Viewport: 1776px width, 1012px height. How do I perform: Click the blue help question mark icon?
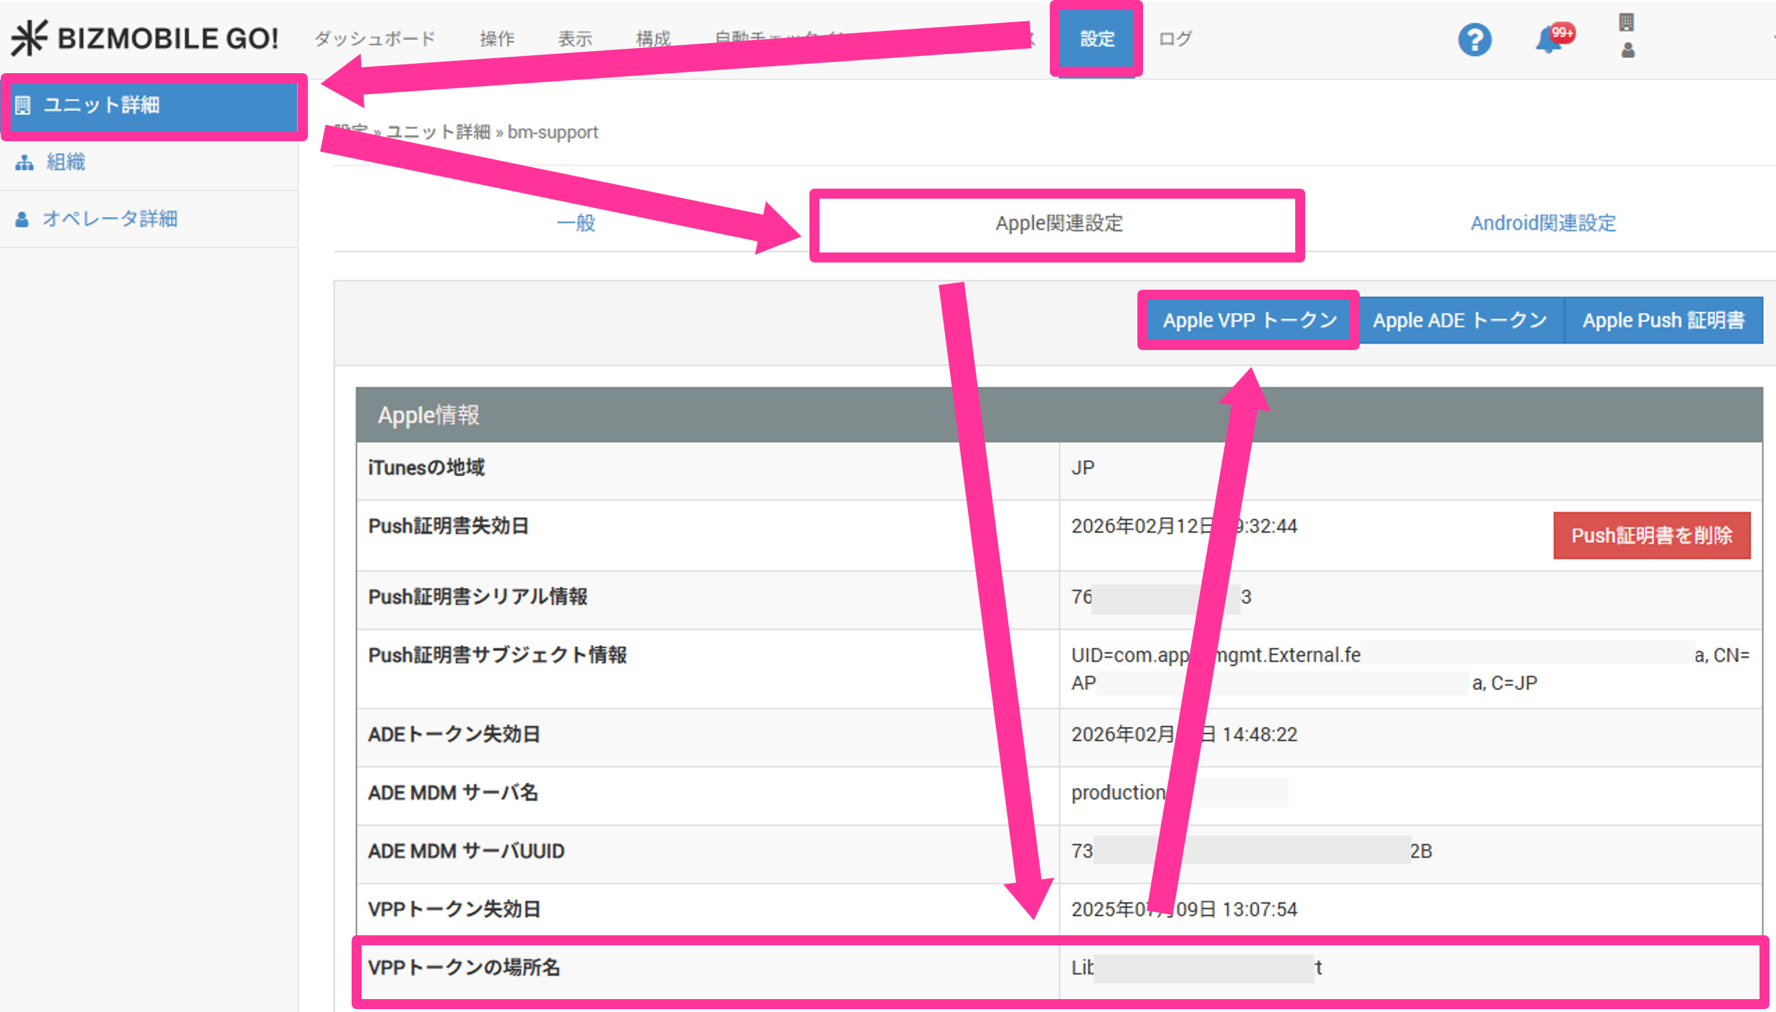[1474, 39]
